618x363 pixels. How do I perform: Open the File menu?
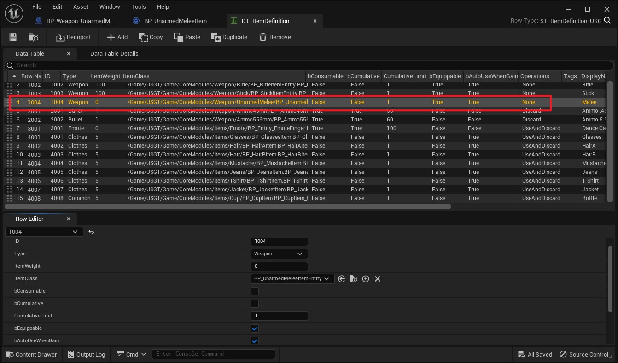tap(37, 7)
